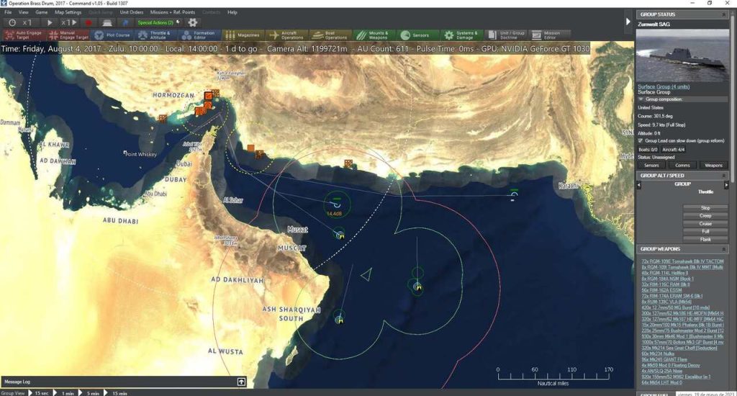Click the Comms button
This screenshot has height=396, width=737.
[x=682, y=165]
